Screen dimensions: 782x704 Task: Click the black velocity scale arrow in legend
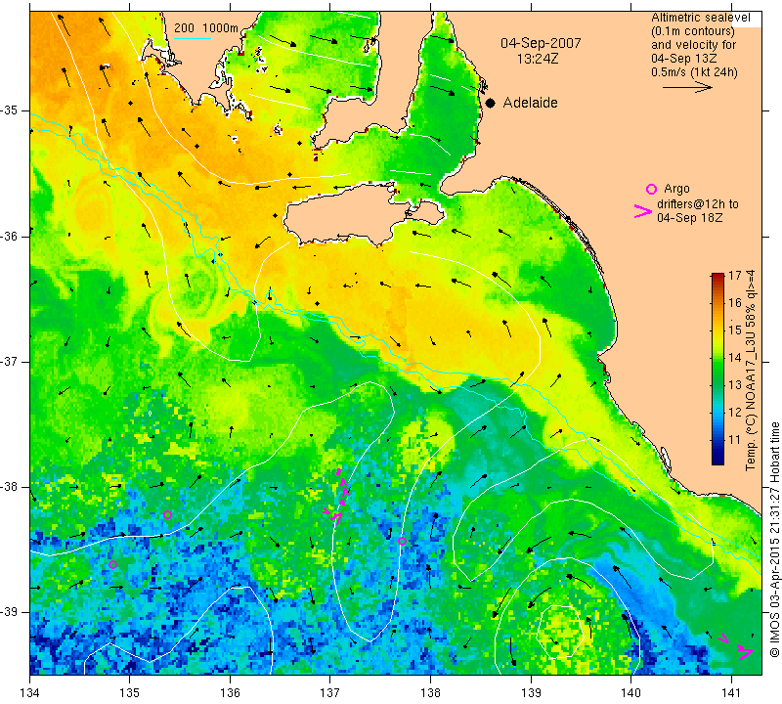pos(687,87)
